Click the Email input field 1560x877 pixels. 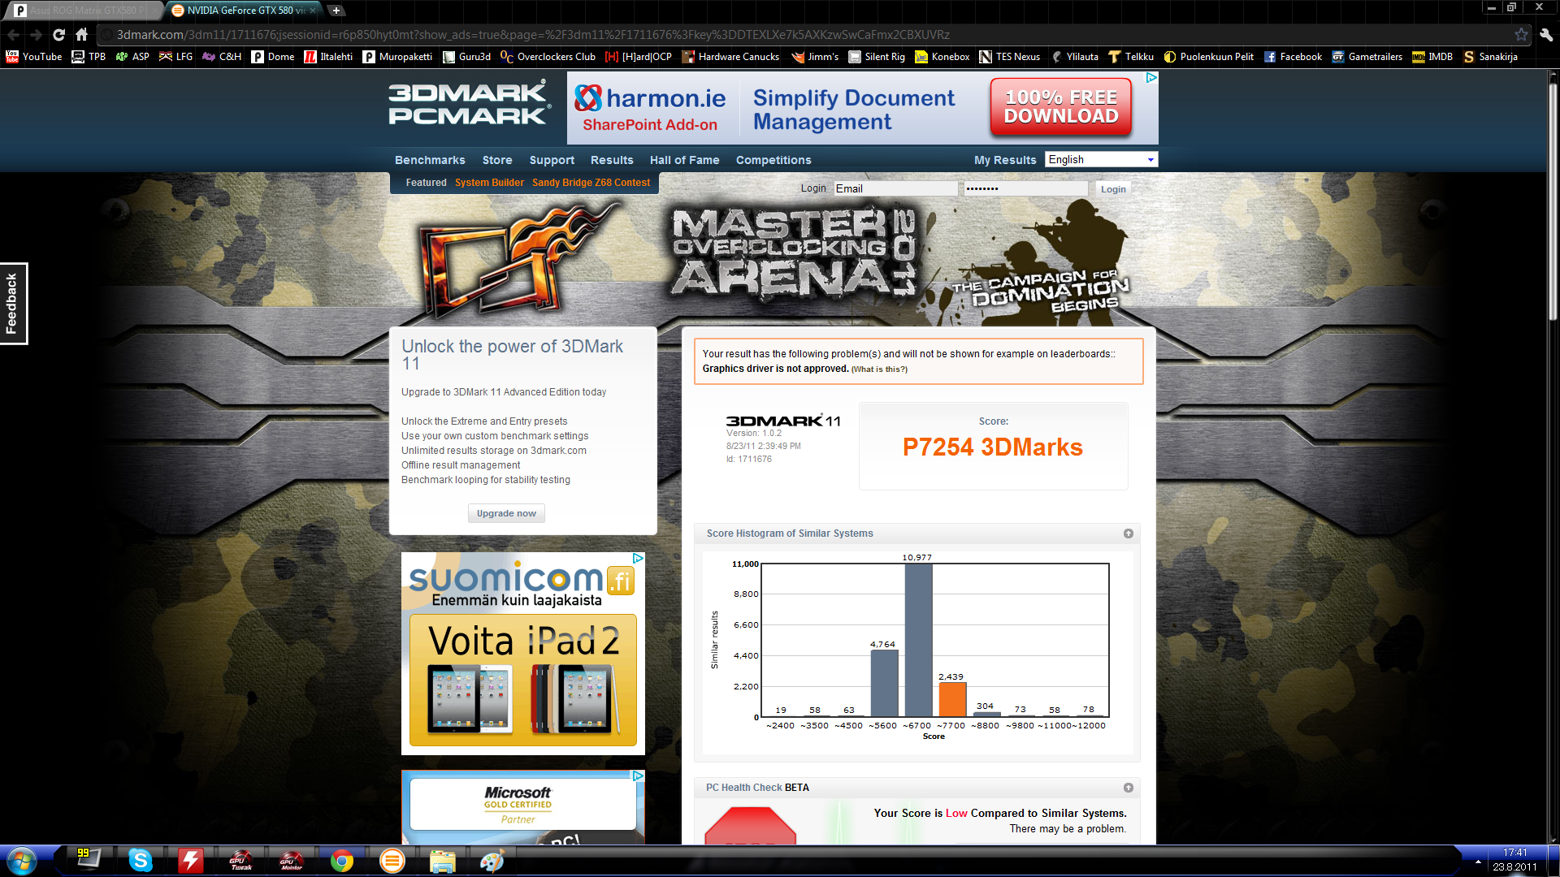pos(895,188)
